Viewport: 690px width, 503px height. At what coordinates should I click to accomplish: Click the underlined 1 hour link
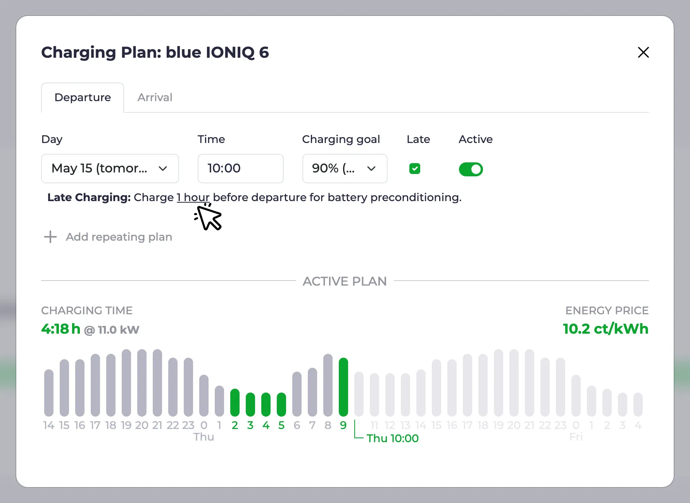[193, 197]
